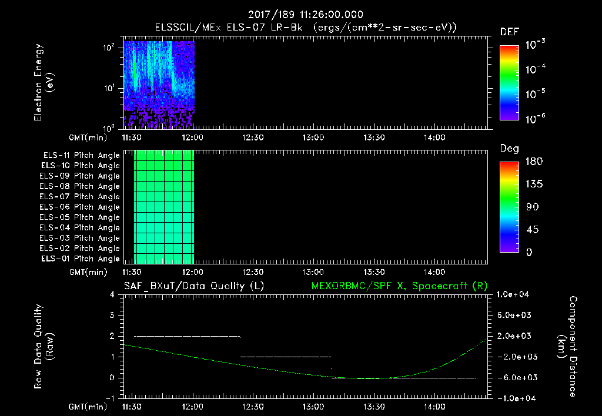
Task: Click the ELS-10 Pitch Angle row label
Action: [x=81, y=166]
